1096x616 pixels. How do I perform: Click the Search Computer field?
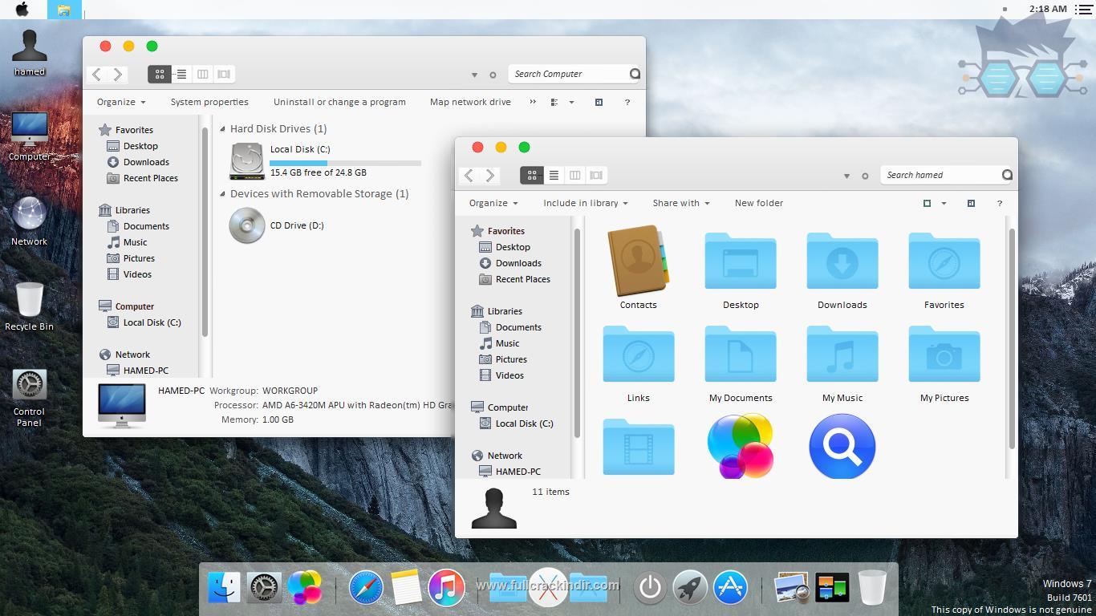[x=574, y=74]
